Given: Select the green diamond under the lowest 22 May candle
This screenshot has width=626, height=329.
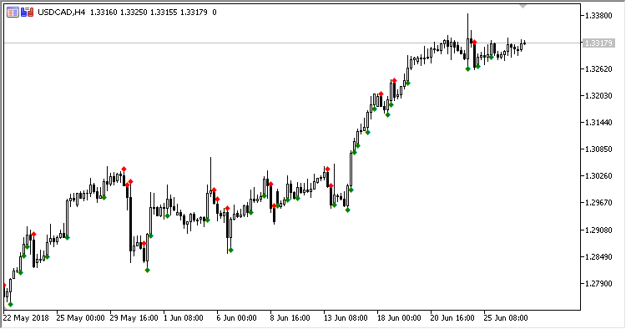Looking at the screenshot, I should pyautogui.click(x=11, y=305).
